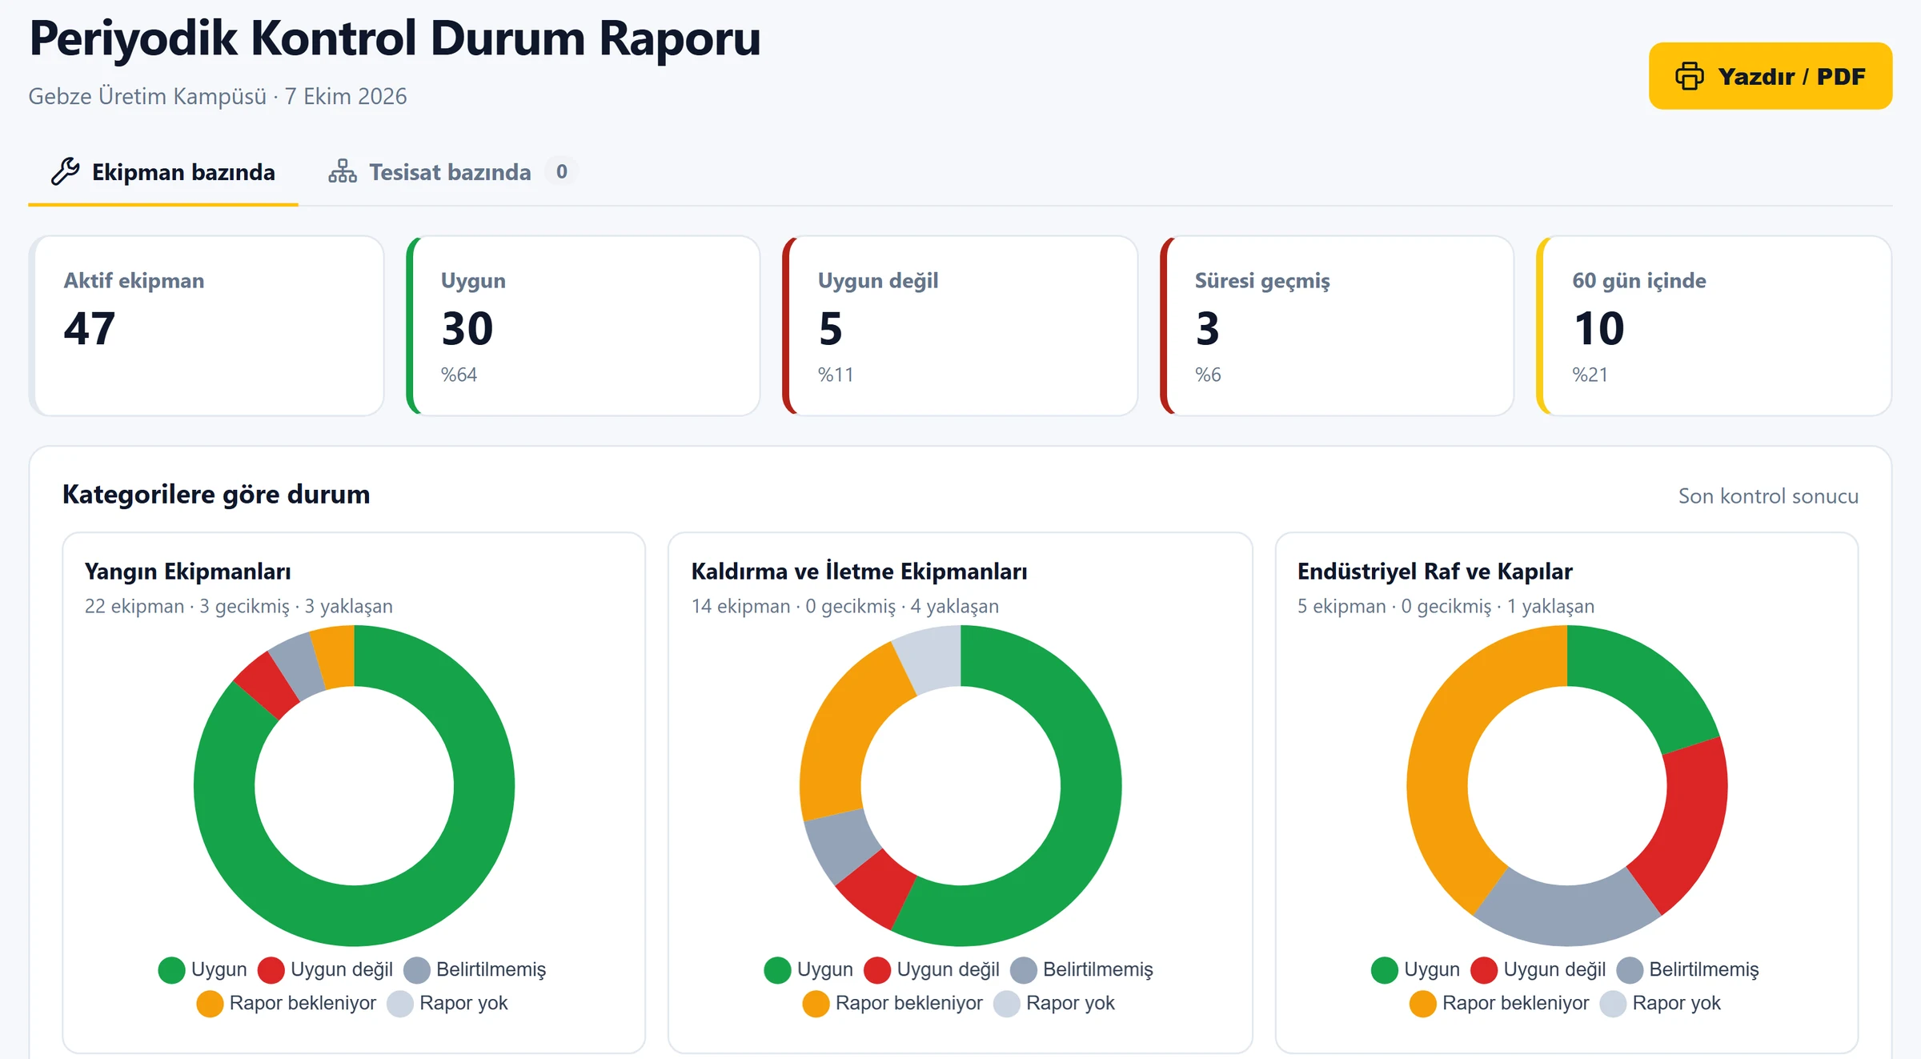Click the printer icon in Yazdır button
The width and height of the screenshot is (1921, 1059).
pyautogui.click(x=1689, y=76)
